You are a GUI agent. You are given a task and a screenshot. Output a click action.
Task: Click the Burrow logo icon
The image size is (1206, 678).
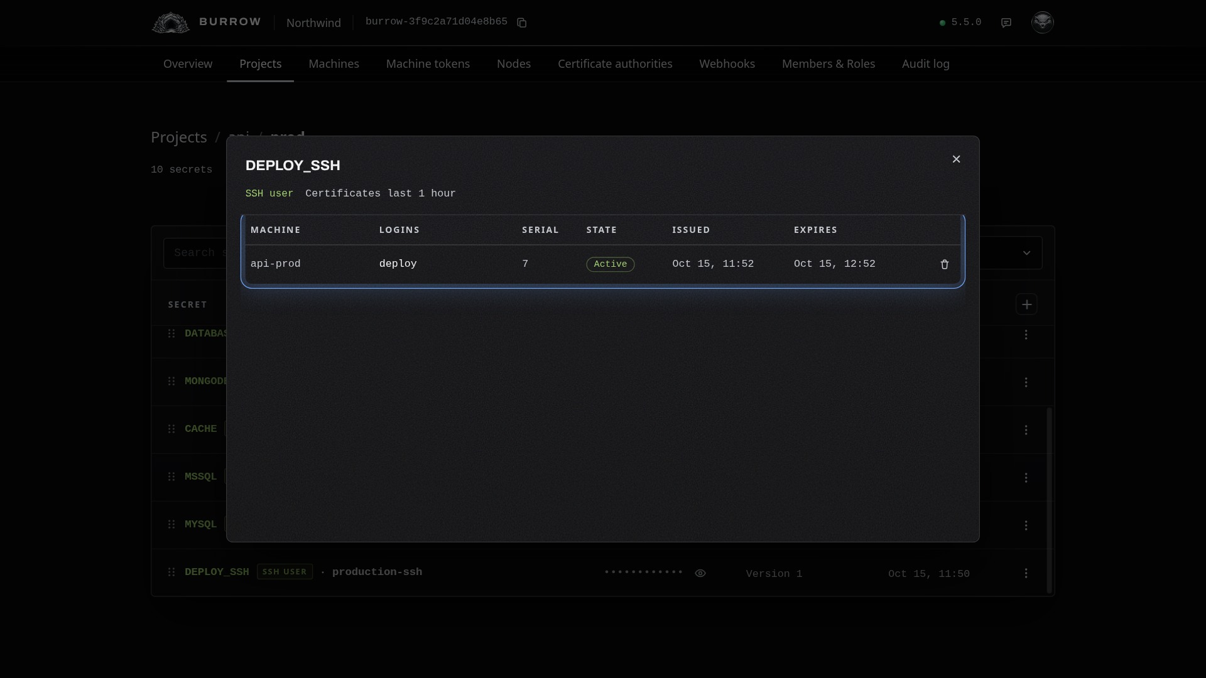[x=170, y=23]
